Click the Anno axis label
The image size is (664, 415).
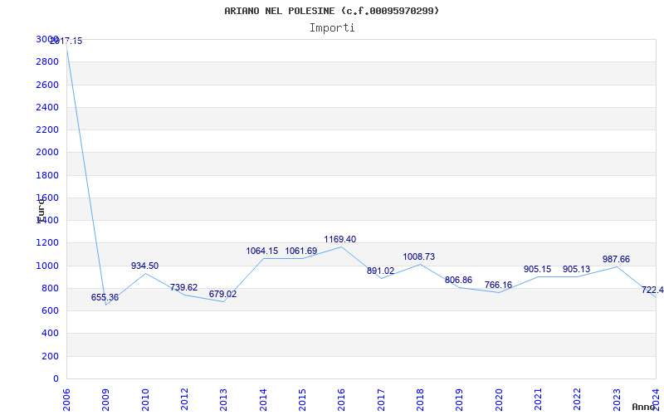[644, 407]
